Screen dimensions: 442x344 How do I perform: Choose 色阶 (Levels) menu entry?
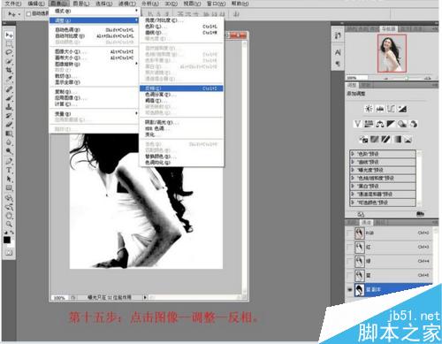(181, 27)
